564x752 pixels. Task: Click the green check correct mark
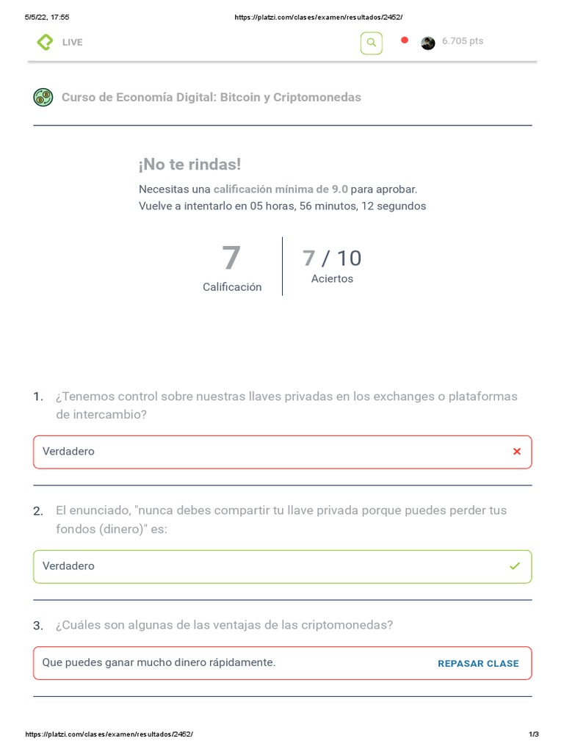click(515, 566)
